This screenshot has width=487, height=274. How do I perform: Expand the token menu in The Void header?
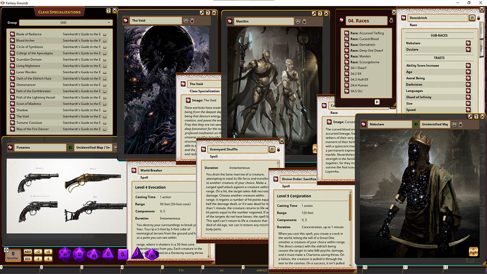point(186,21)
